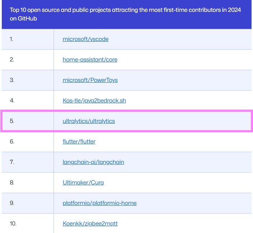Visit the flutter/flutter repository link

coord(79,142)
